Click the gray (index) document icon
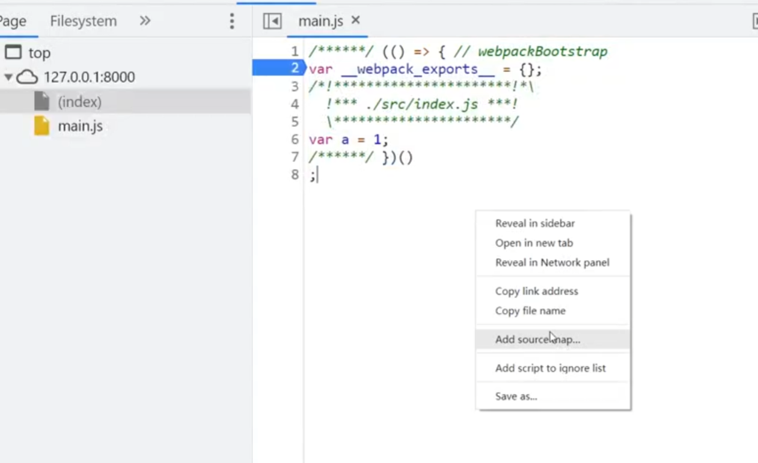 (x=41, y=101)
